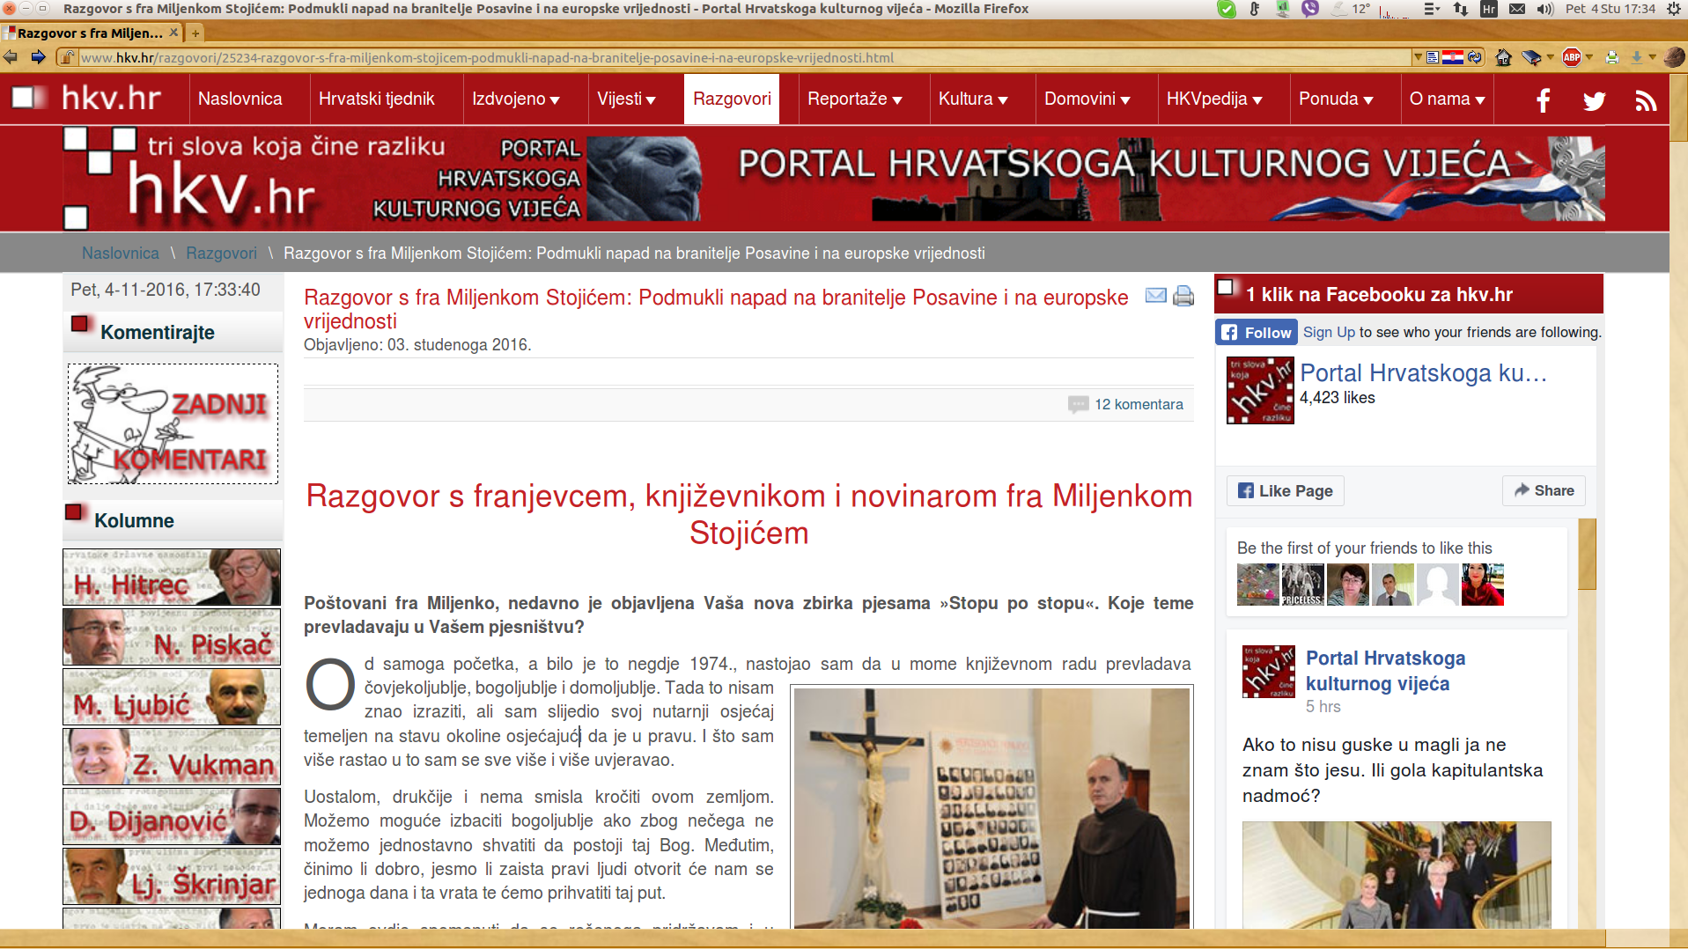Open the Viber indicator in the system tray
Viewport: 1688px width, 949px height.
[1310, 9]
